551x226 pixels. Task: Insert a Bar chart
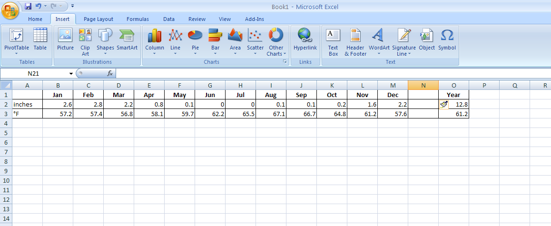[216, 42]
